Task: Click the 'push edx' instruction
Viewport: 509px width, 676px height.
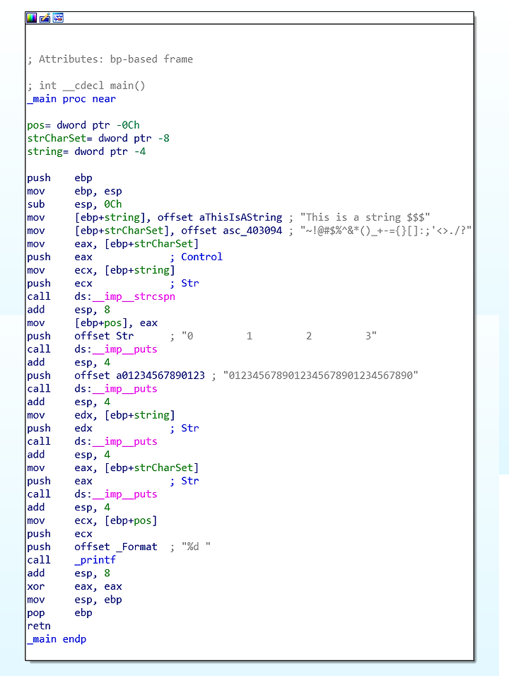Action: pyautogui.click(x=59, y=428)
